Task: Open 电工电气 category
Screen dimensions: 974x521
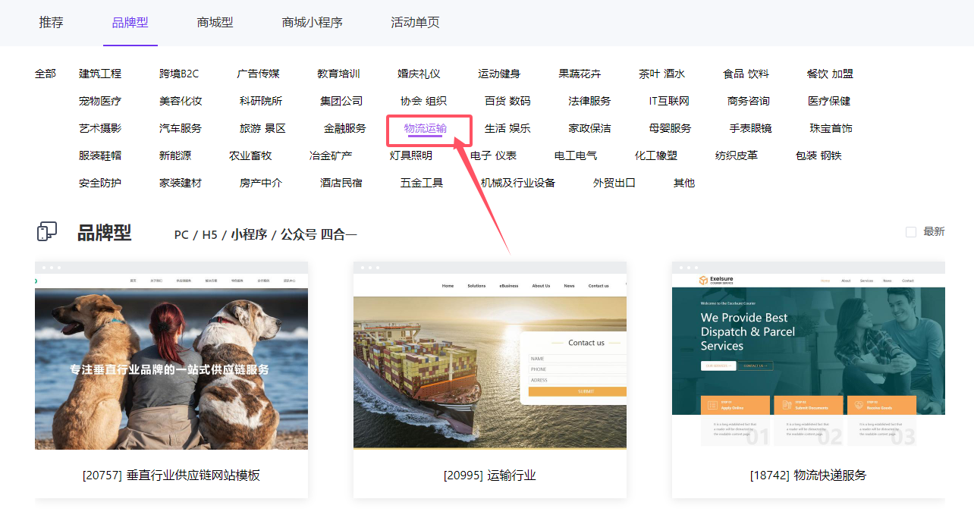Action: coord(575,155)
